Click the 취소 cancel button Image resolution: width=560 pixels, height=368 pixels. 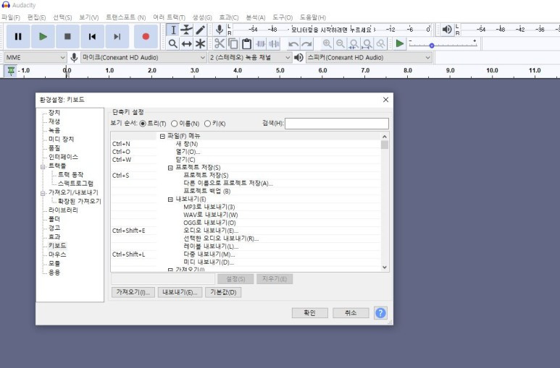point(351,313)
